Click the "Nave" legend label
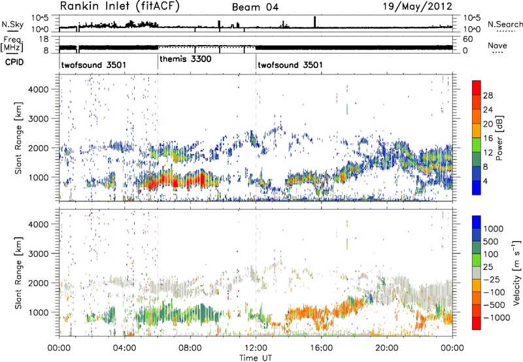 click(498, 45)
